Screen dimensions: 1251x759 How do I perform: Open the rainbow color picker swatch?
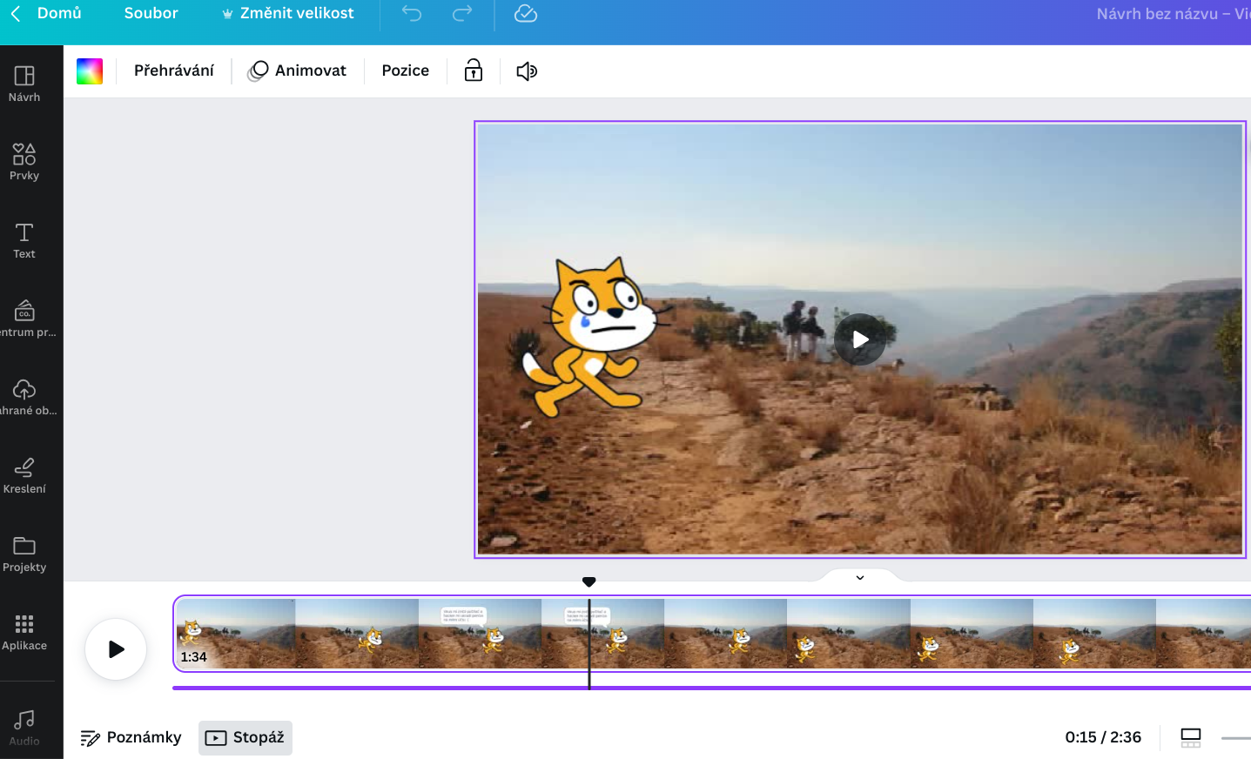tap(90, 71)
